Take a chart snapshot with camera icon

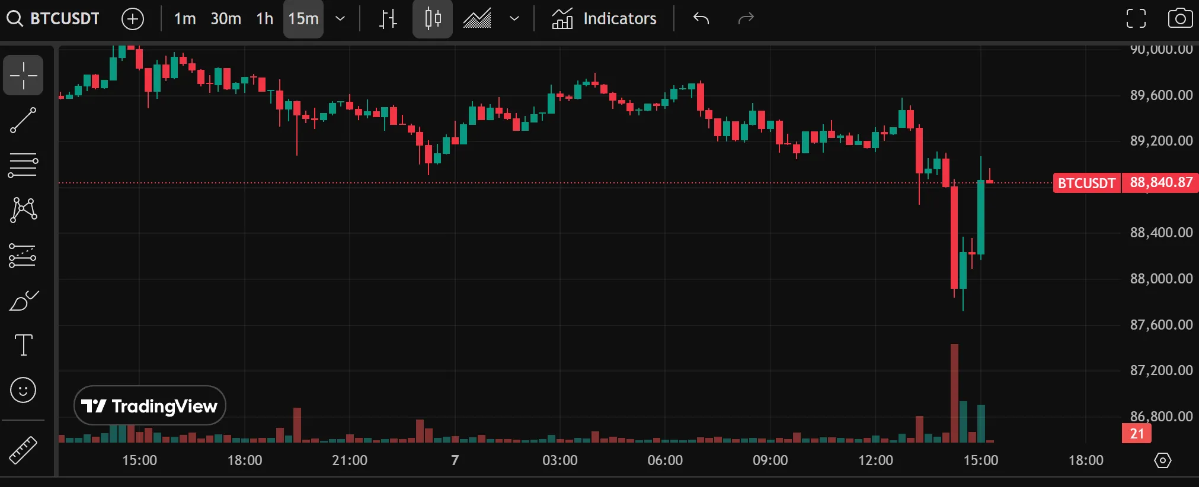(x=1179, y=19)
